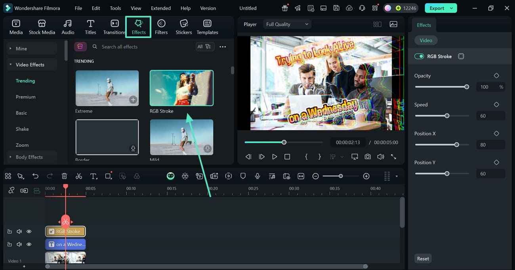515x270 pixels.
Task: Select the Extreme effect thumbnail
Action: point(107,88)
